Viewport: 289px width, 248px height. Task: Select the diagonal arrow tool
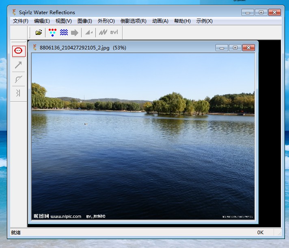[18, 65]
